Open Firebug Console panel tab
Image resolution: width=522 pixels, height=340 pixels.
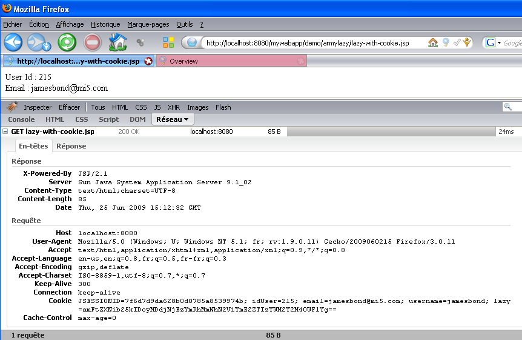coord(21,119)
